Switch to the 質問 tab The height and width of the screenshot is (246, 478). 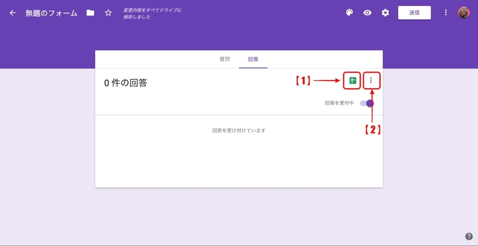tap(225, 59)
